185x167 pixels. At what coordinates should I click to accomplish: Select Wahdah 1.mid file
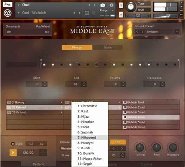click(151, 102)
